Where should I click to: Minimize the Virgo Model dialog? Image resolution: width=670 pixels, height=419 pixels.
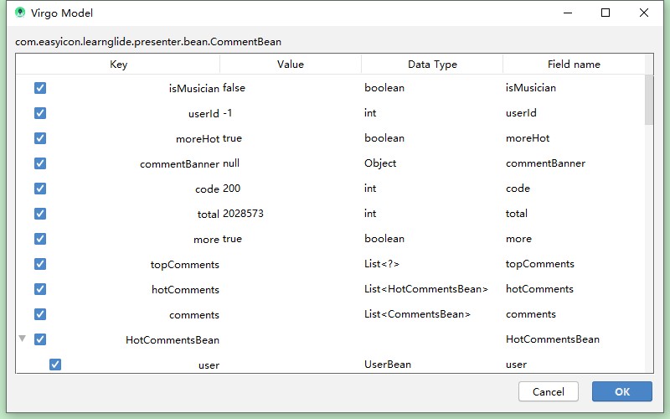[x=568, y=13]
